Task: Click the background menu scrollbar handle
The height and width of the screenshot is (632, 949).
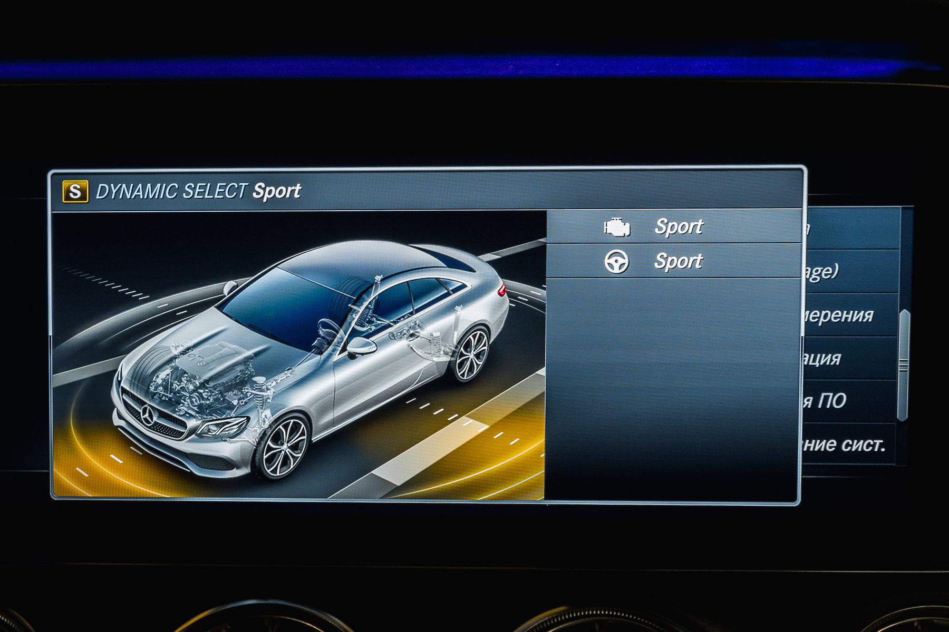Action: click(904, 365)
